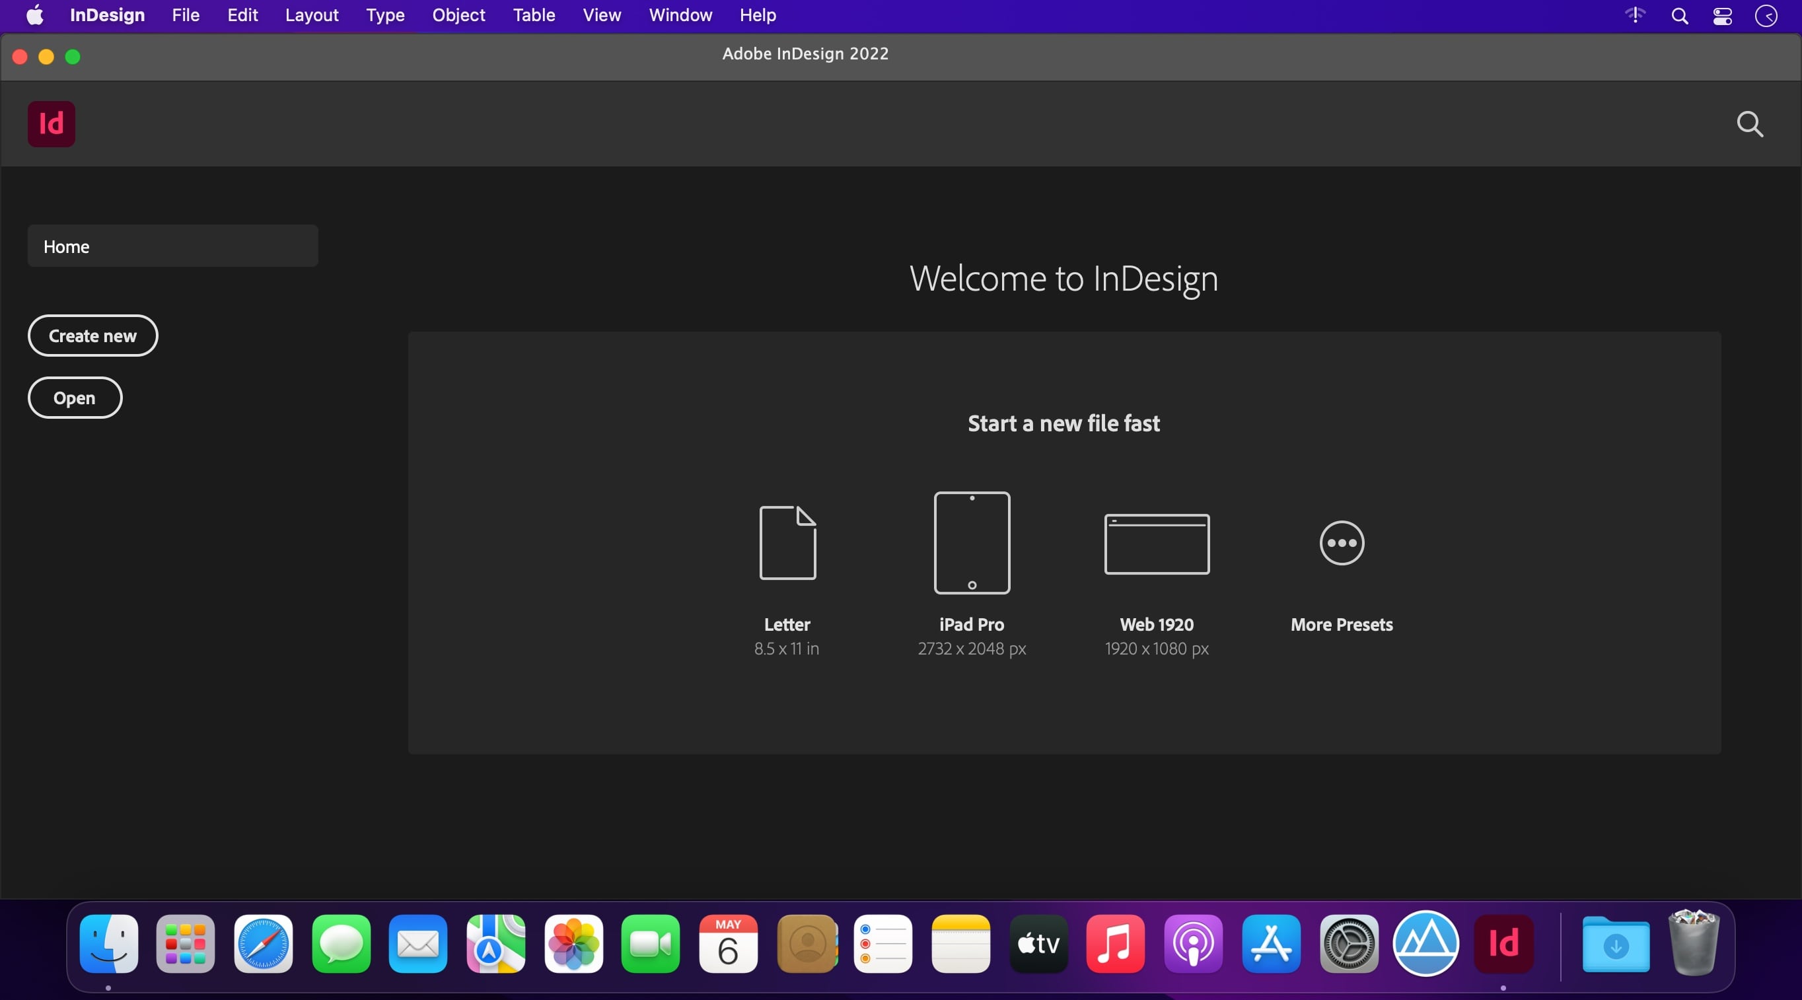Screen dimensions: 1802x1000
Task: Open System Preferences gear in Dock
Action: (x=1349, y=943)
